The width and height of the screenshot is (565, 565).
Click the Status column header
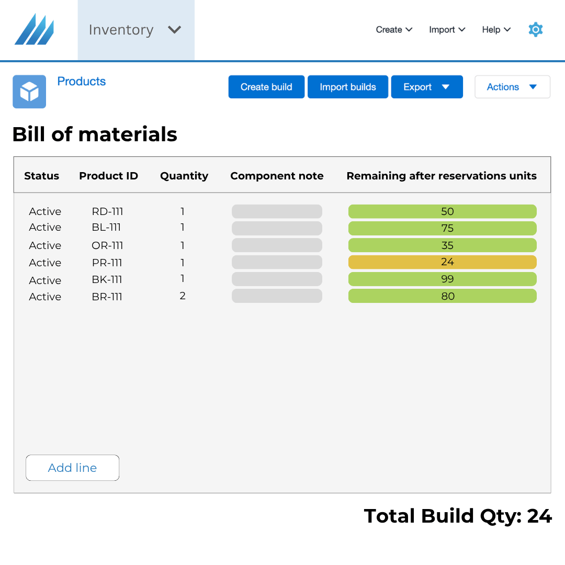pos(41,176)
